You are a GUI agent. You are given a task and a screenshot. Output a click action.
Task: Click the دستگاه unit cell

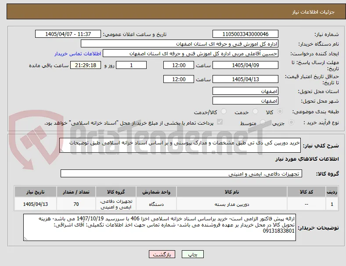(156, 204)
